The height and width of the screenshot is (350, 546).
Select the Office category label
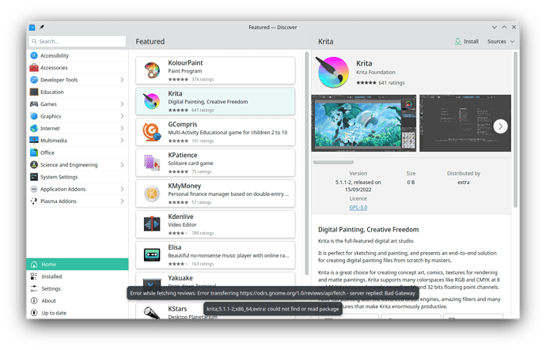pyautogui.click(x=47, y=152)
